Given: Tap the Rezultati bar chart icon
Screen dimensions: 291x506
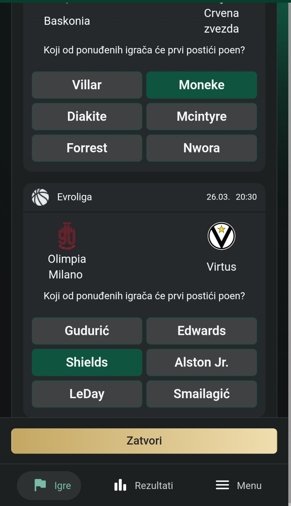Looking at the screenshot, I should (120, 485).
